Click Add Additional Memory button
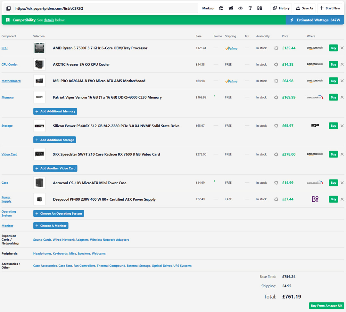 pos(55,111)
